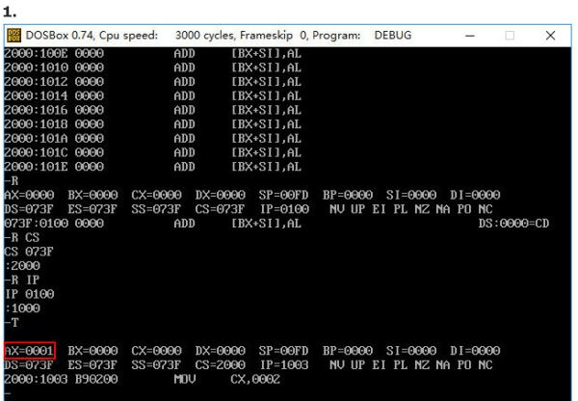The width and height of the screenshot is (578, 401).
Task: Click the line at address 2000:101C
Action: [x=153, y=152]
